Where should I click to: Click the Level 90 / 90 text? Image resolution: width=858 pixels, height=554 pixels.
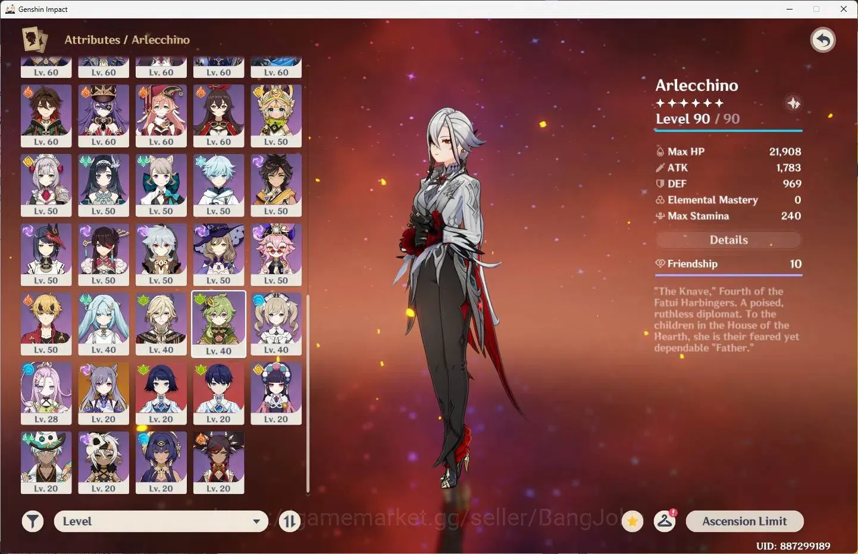coord(697,119)
